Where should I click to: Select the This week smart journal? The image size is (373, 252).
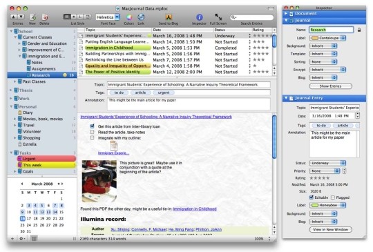click(x=46, y=165)
